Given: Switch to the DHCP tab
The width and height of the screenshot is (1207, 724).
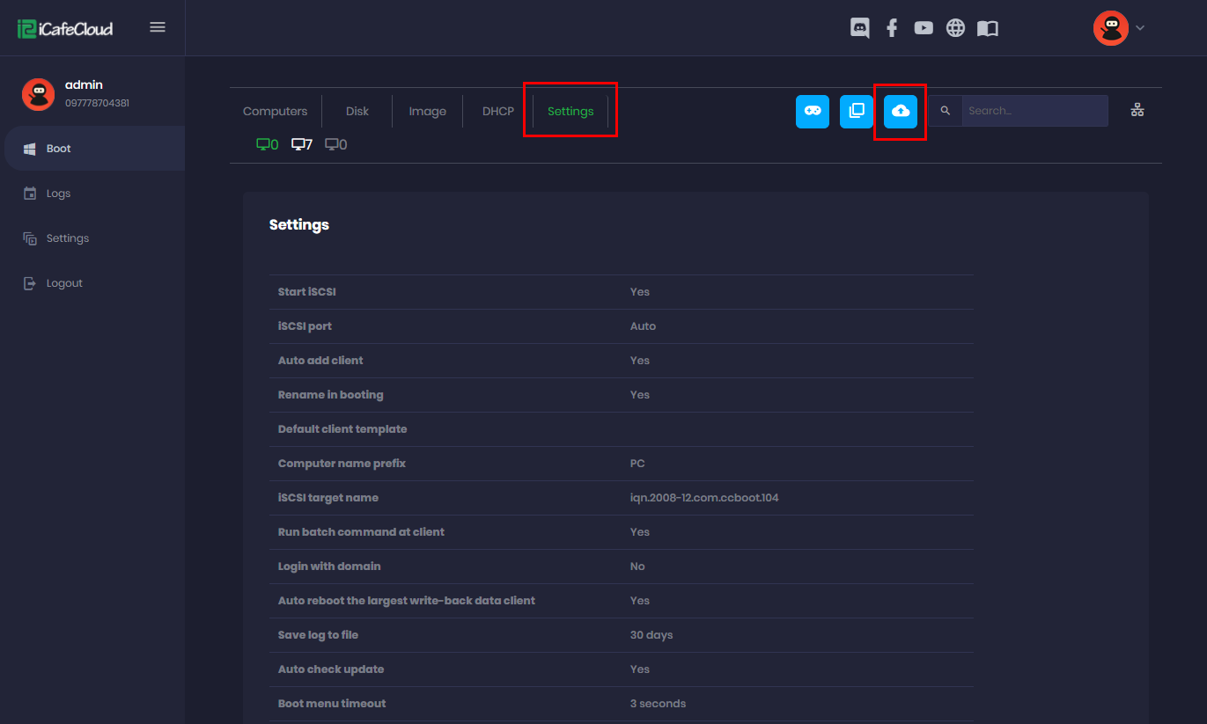Looking at the screenshot, I should 497,111.
